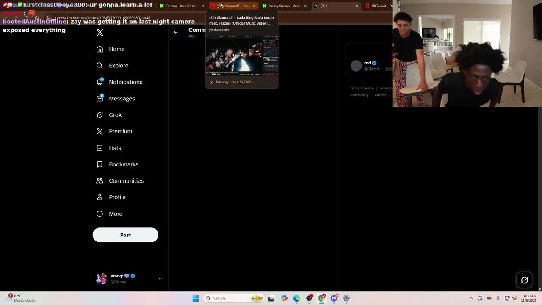Switch to IRLToolkit browser tab
The image size is (542, 305).
(x=378, y=6)
